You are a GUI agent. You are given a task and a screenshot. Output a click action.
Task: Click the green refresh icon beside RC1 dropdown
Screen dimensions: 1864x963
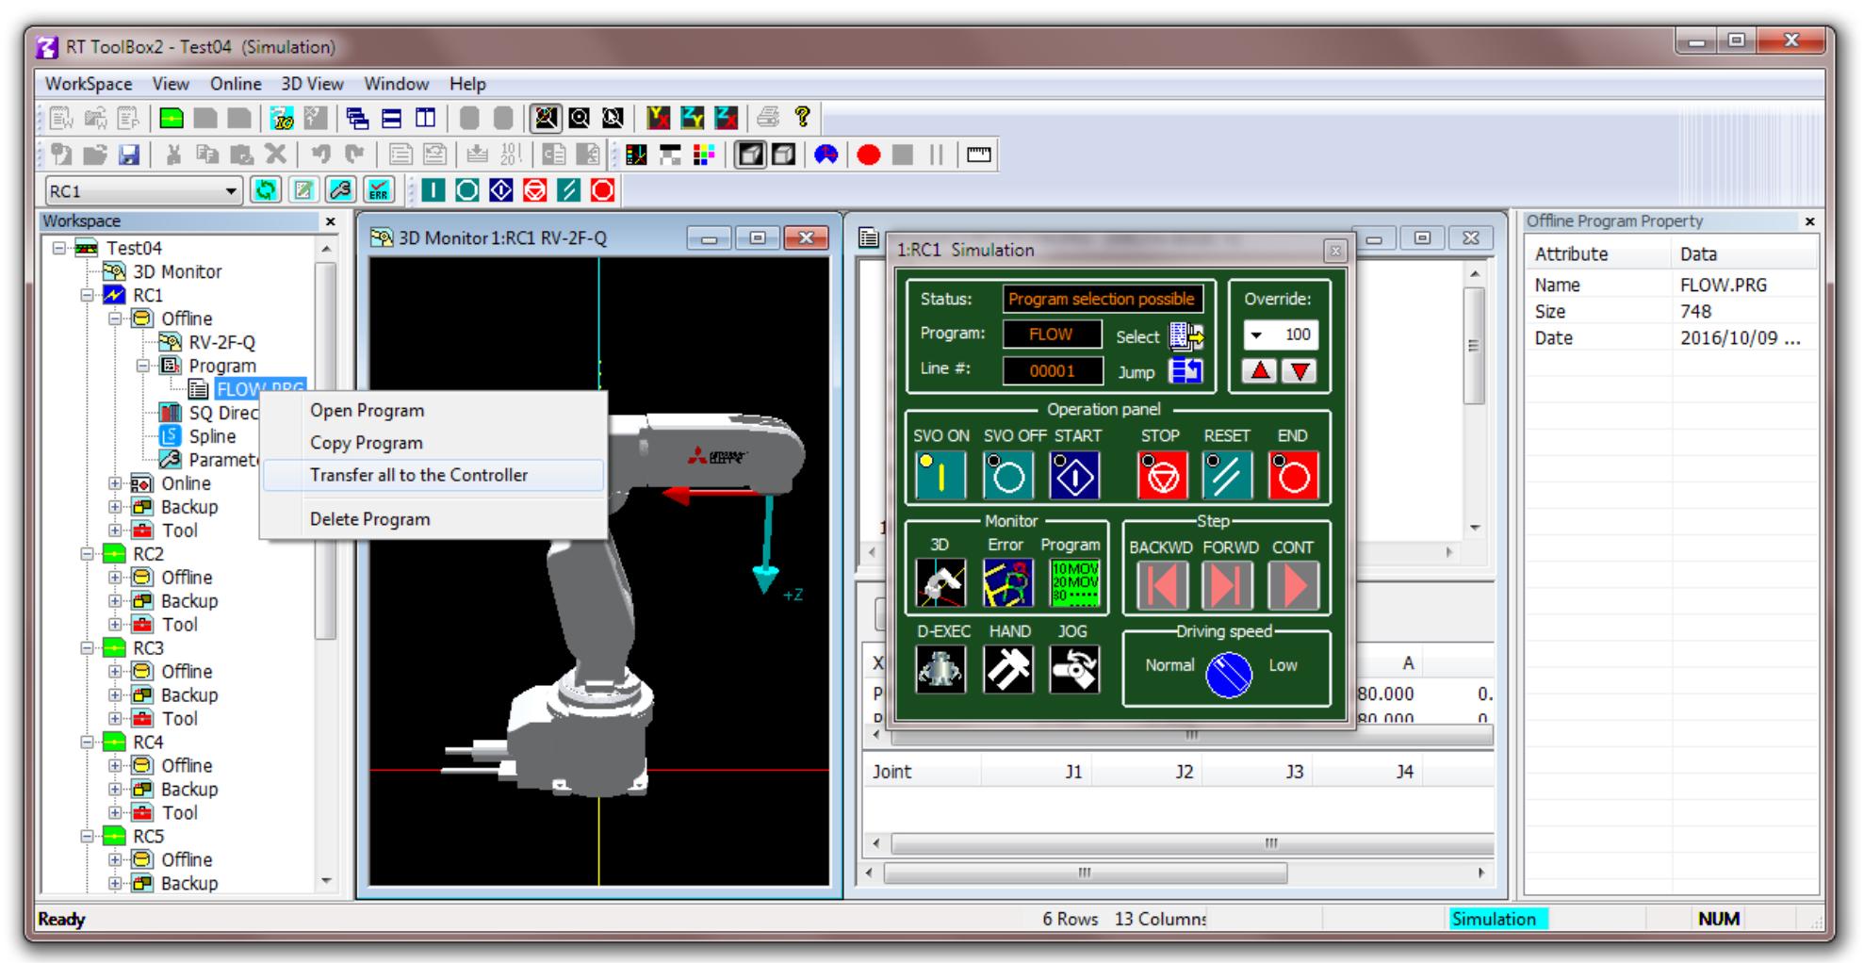(x=266, y=190)
